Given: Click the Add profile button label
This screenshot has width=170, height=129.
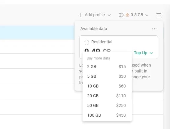Looking at the screenshot, I should click(95, 15).
